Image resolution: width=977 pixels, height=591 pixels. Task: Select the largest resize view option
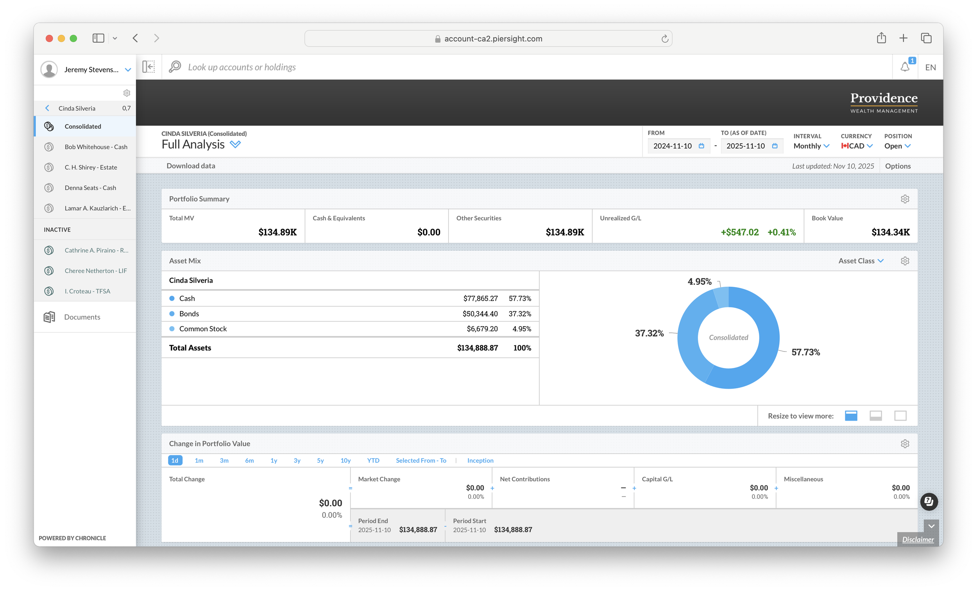coord(900,415)
